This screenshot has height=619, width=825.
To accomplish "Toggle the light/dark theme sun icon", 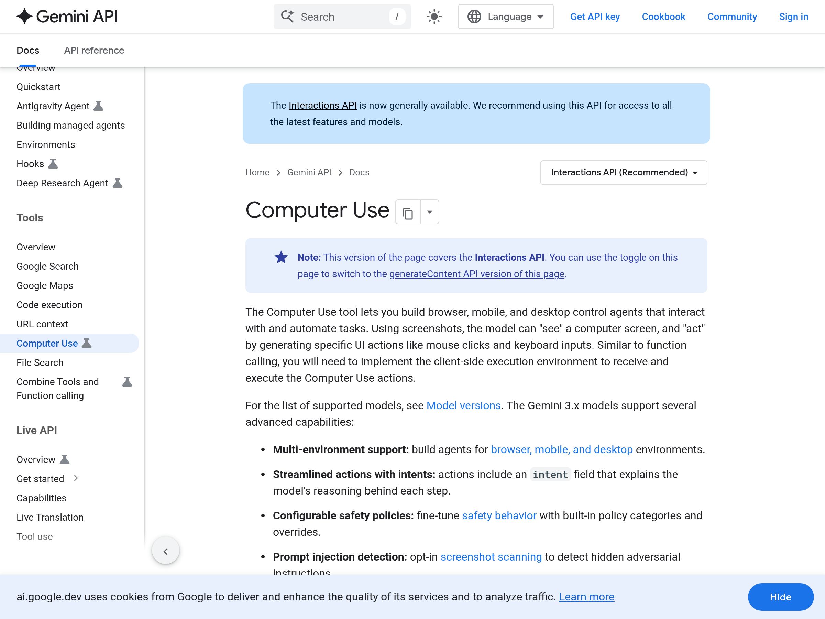I will click(x=434, y=17).
